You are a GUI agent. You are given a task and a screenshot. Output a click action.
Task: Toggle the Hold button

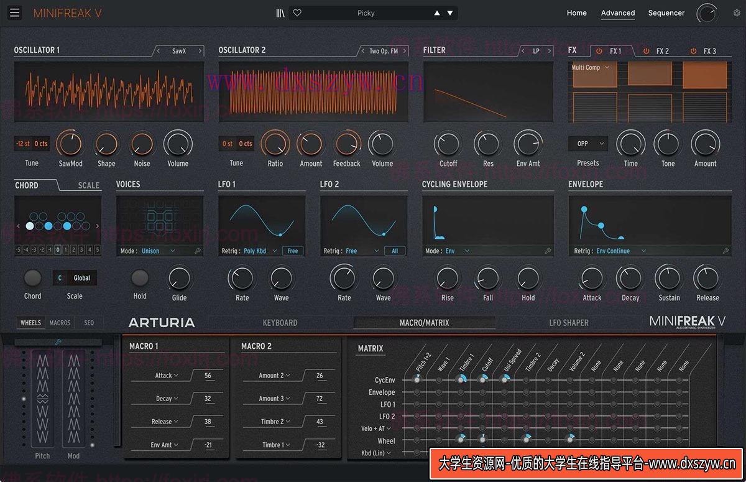click(x=140, y=278)
